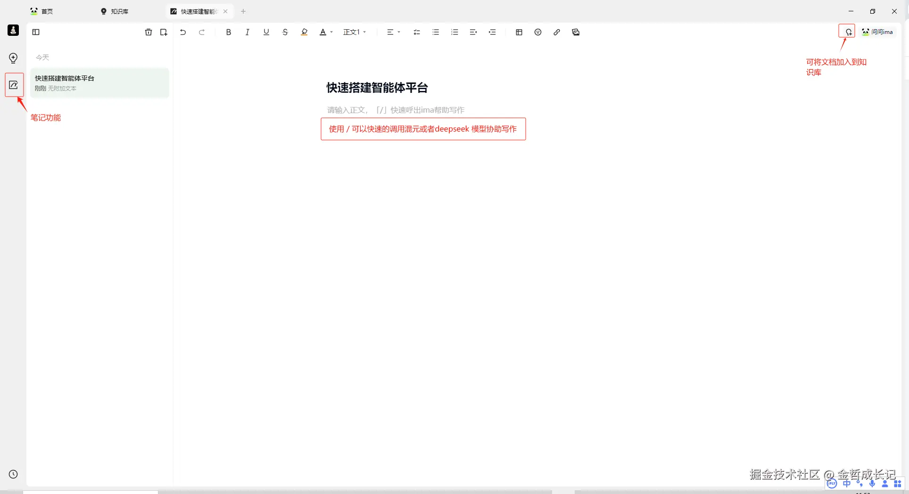Redo the last undone edit
This screenshot has height=494, width=909.
click(202, 32)
